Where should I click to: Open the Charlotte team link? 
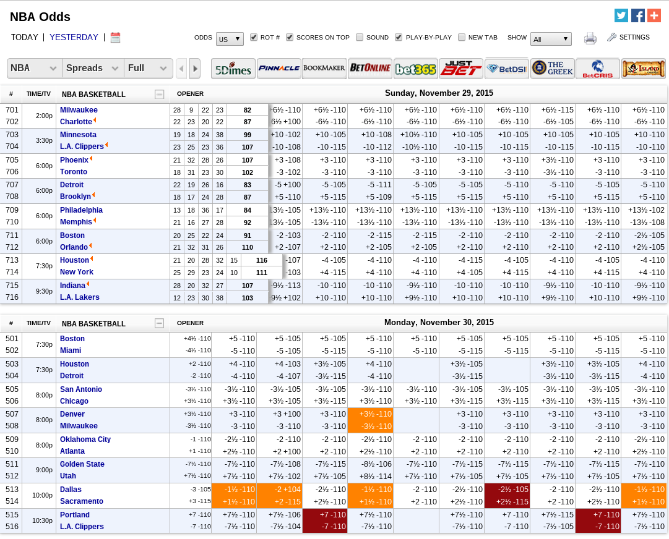(x=76, y=121)
